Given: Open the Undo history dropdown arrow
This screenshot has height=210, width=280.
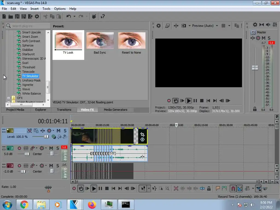Looking at the screenshot, I should tap(74, 16).
